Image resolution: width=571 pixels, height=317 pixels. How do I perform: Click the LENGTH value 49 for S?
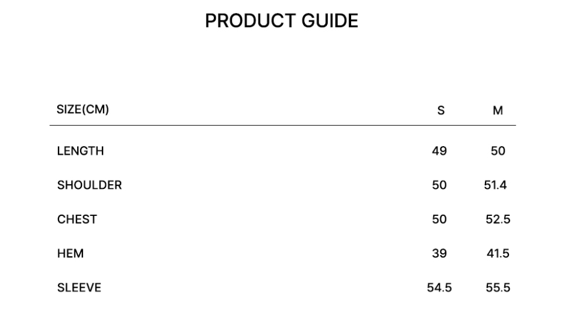[439, 151]
